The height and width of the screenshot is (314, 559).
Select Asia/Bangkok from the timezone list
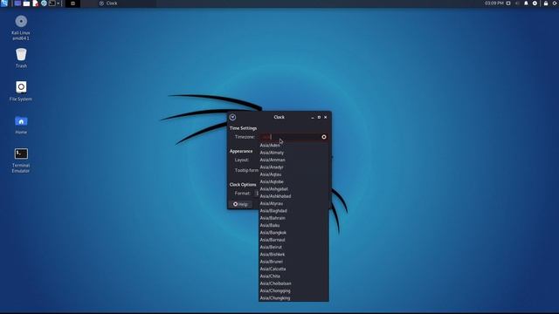pos(293,233)
